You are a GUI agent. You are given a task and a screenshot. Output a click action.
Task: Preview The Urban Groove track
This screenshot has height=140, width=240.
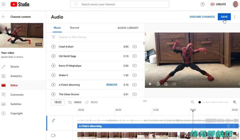[x=53, y=94]
